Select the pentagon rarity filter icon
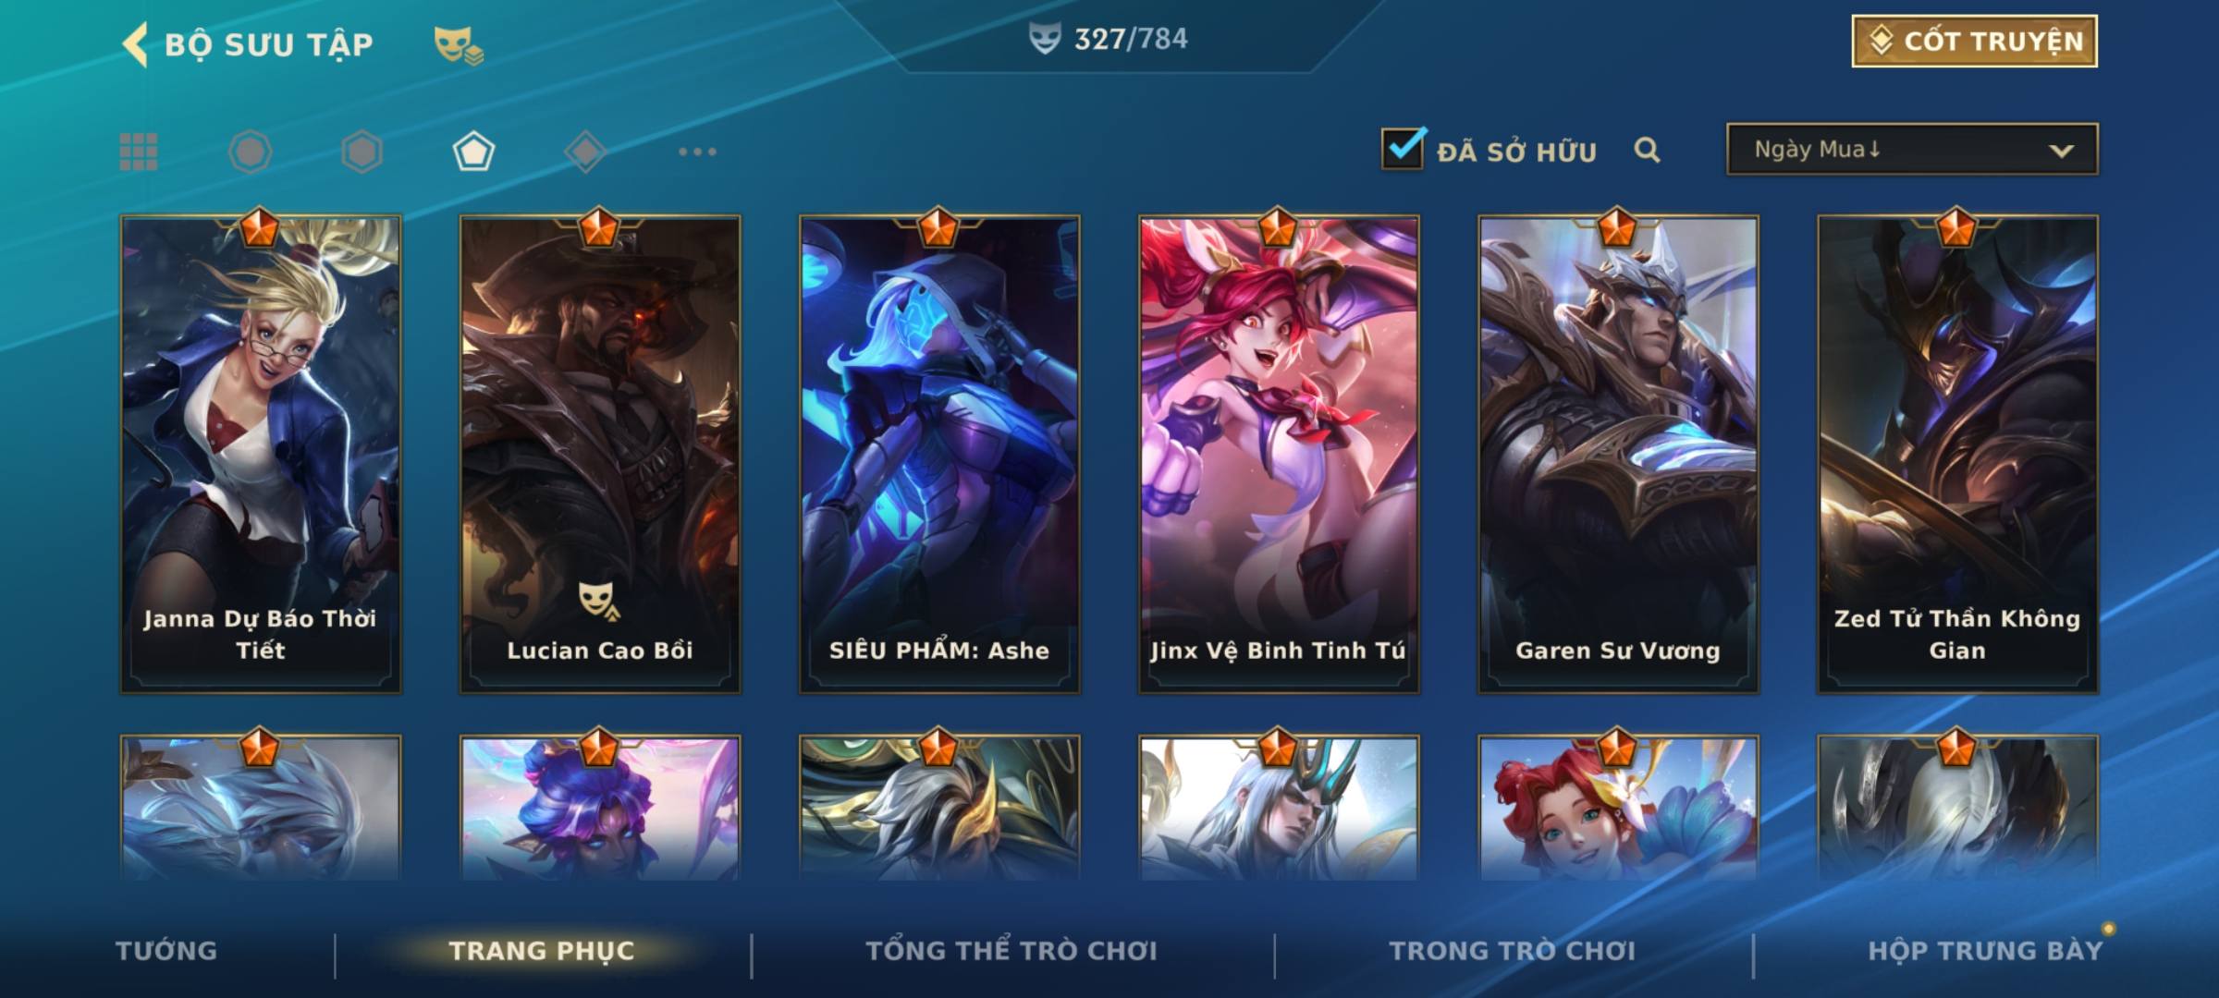This screenshot has width=2219, height=998. pos(473,152)
